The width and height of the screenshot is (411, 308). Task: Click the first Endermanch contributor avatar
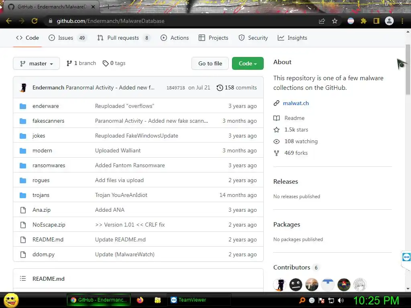pos(280,285)
